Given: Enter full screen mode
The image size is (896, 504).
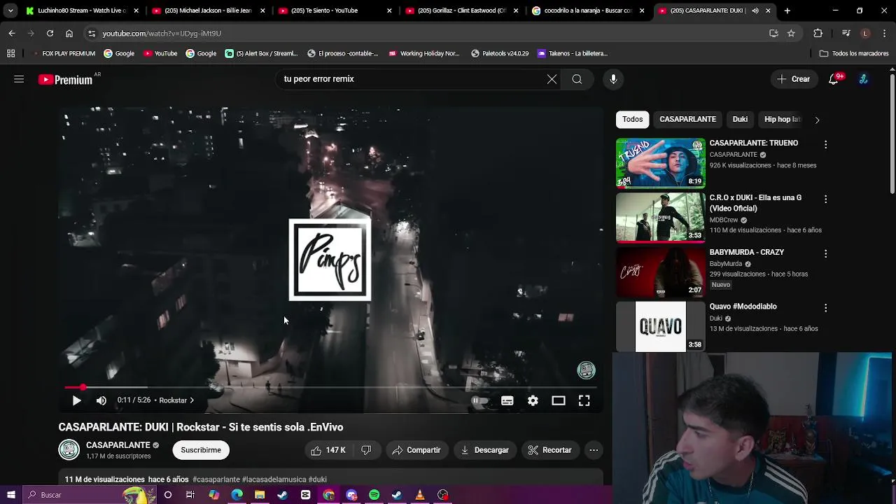Looking at the screenshot, I should (x=584, y=400).
